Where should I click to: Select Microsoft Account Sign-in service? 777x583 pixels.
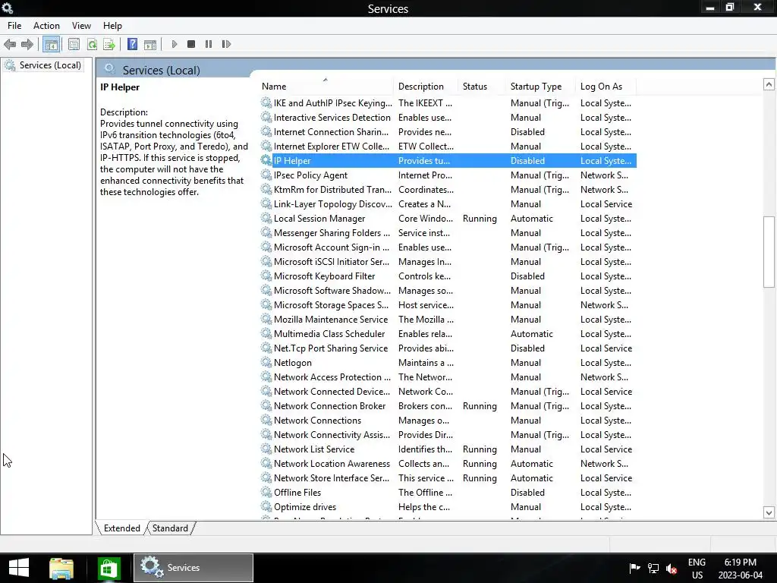(448, 247)
